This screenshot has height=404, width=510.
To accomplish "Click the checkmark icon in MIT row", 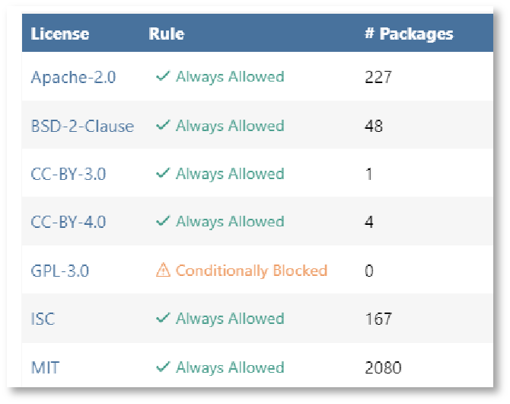I will pos(162,367).
